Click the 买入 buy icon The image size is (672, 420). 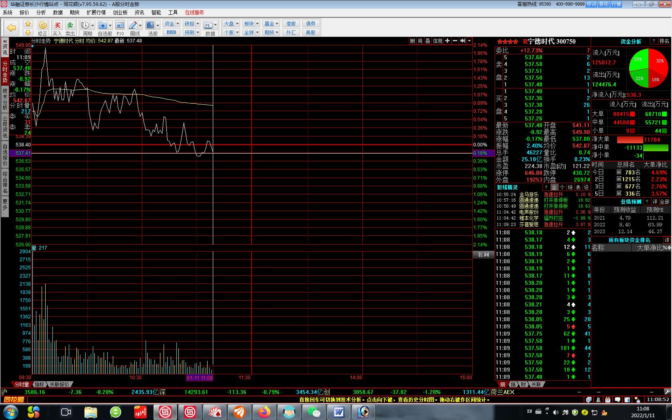coord(57,28)
